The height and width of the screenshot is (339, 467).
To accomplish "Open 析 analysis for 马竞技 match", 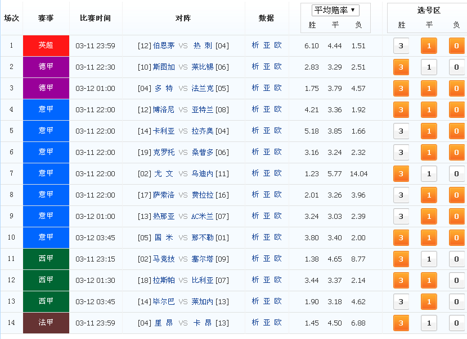I will point(255,259).
